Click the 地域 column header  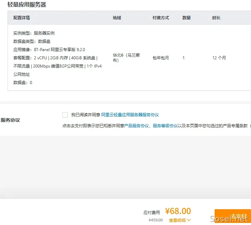click(117, 18)
